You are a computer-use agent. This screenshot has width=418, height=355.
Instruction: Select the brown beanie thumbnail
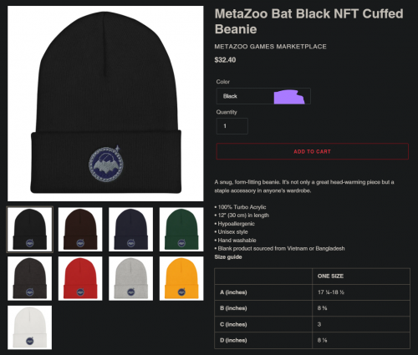pos(80,230)
